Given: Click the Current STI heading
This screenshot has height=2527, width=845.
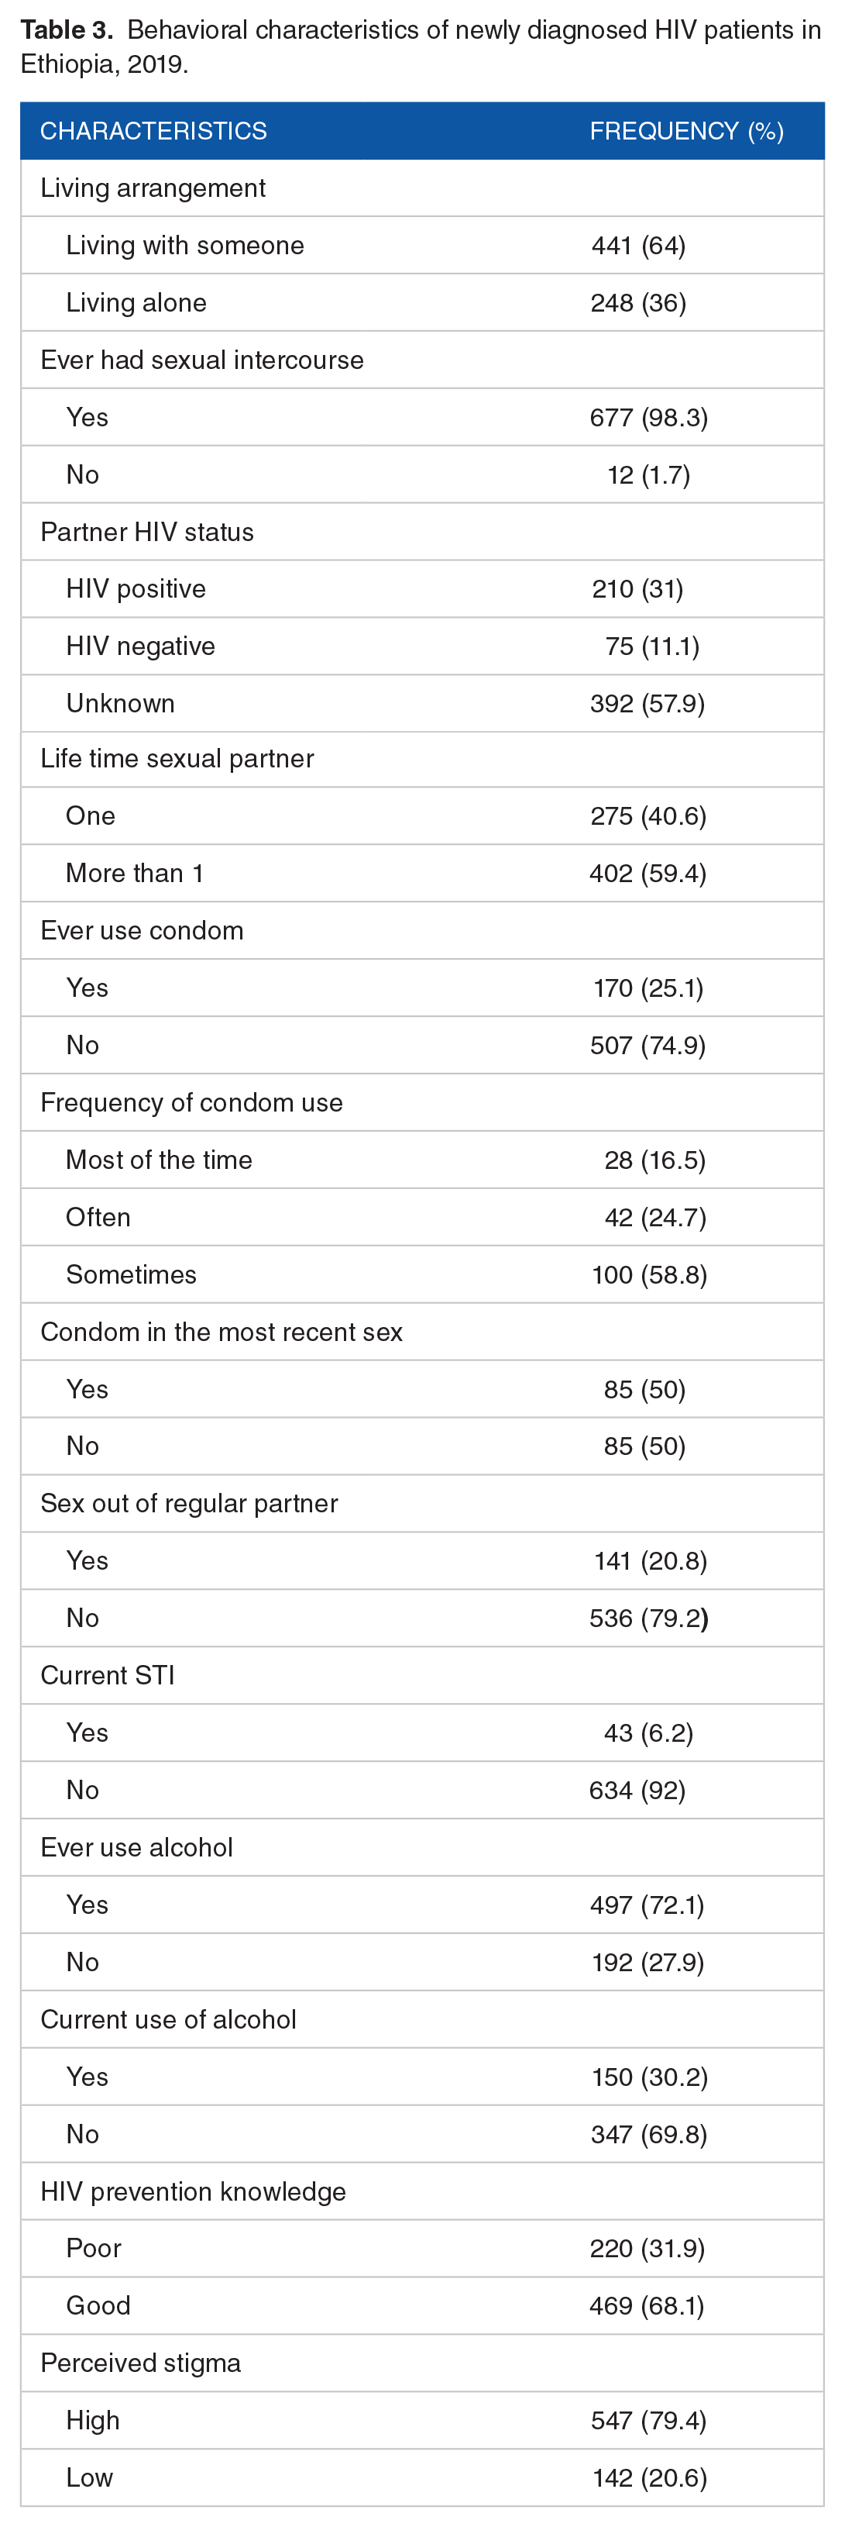Looking at the screenshot, I should click(108, 1674).
